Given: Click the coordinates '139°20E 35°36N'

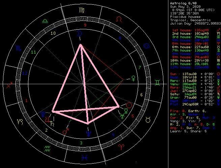Looking at the screenshot, I should pyautogui.click(x=184, y=13).
